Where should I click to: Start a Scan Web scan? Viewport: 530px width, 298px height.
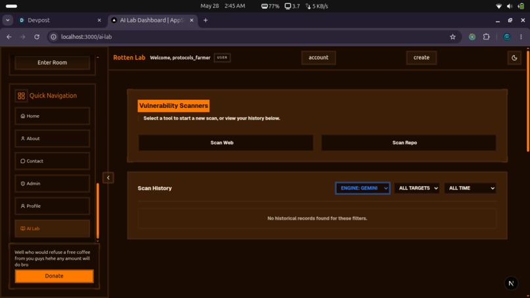[x=226, y=143]
